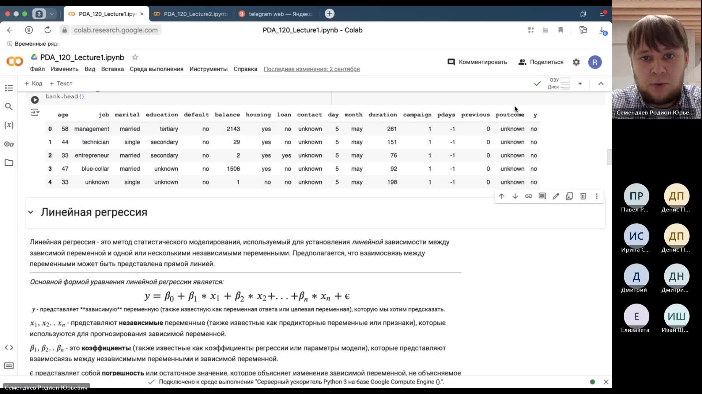Star the notebook PDA_120_Lecture1.ipynb
The image size is (702, 394).
pyautogui.click(x=135, y=57)
